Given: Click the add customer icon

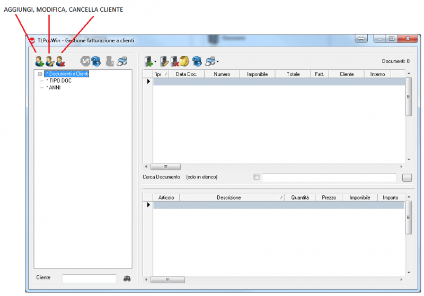Looking at the screenshot, I should click(39, 61).
